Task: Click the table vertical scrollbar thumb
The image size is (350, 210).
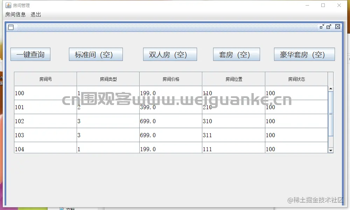Action: click(x=331, y=114)
